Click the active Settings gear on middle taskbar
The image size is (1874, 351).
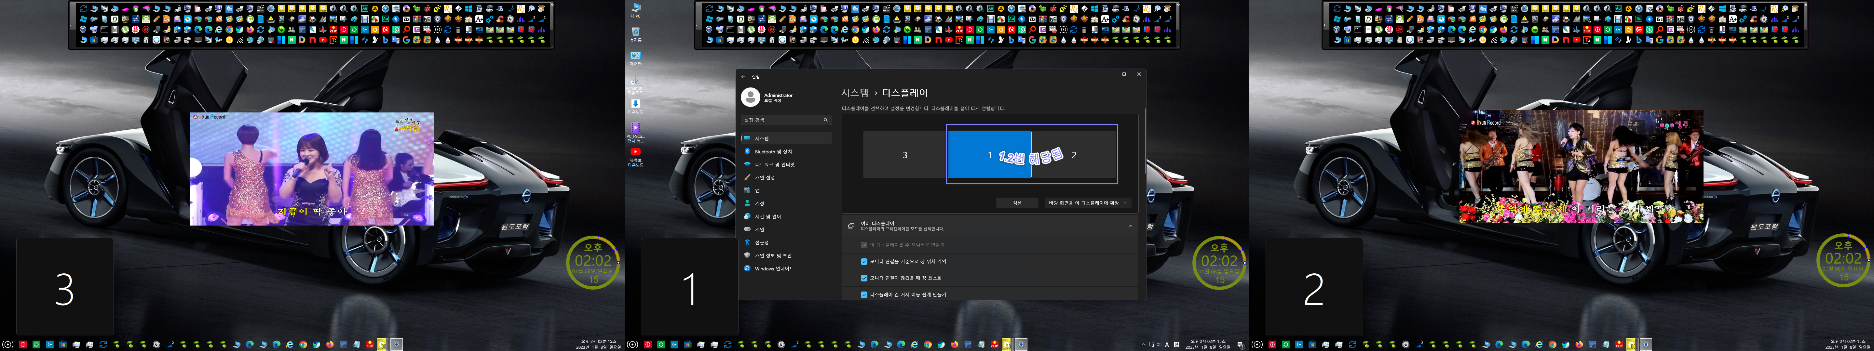1021,344
